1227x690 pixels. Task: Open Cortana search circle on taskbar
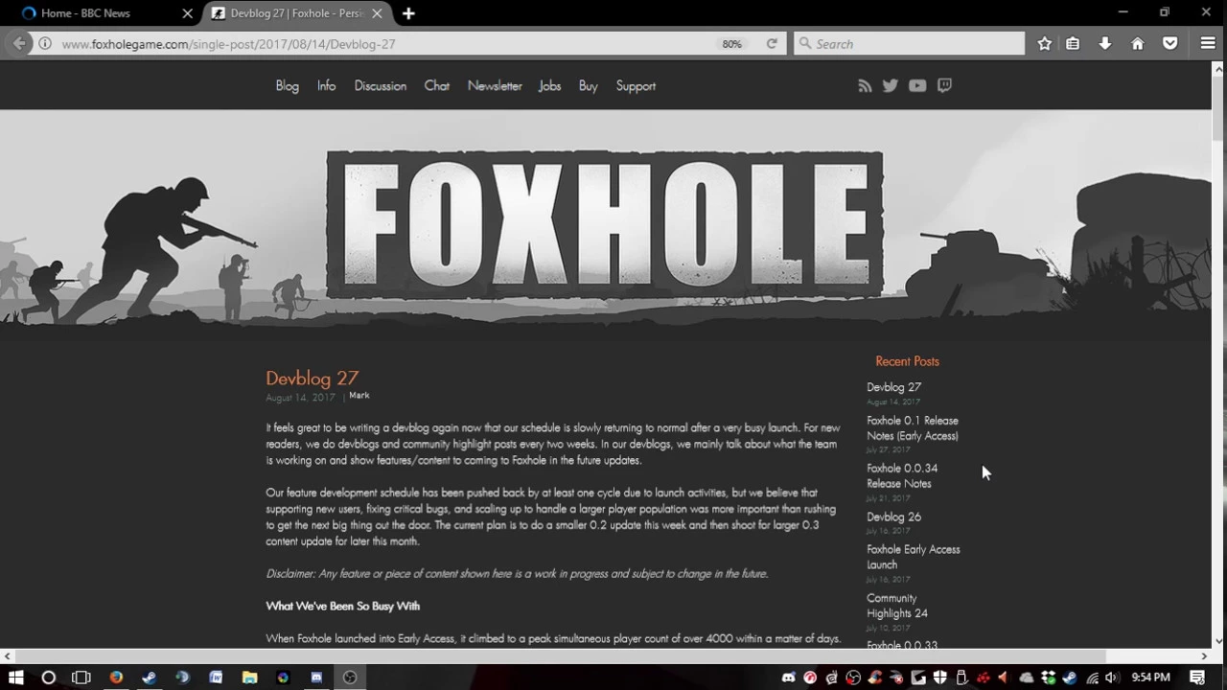click(49, 678)
